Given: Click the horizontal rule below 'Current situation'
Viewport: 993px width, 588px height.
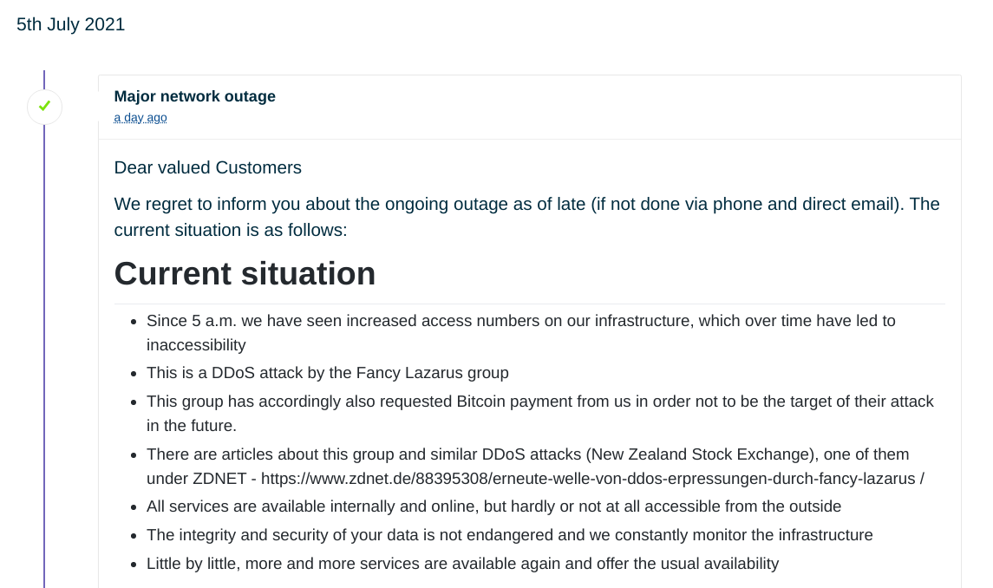Looking at the screenshot, I should click(529, 304).
